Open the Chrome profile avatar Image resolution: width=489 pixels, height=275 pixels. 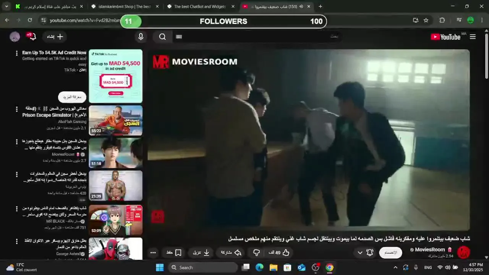(x=471, y=20)
